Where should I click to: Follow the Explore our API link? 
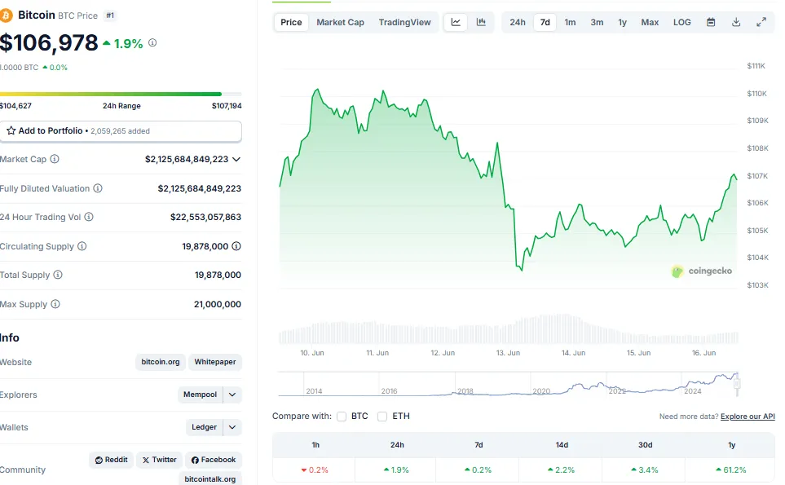[x=748, y=417]
